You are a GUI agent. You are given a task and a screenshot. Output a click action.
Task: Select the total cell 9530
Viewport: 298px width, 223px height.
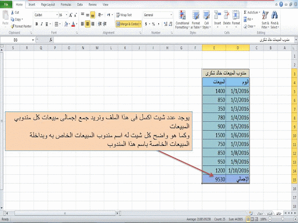pyautogui.click(x=214, y=179)
